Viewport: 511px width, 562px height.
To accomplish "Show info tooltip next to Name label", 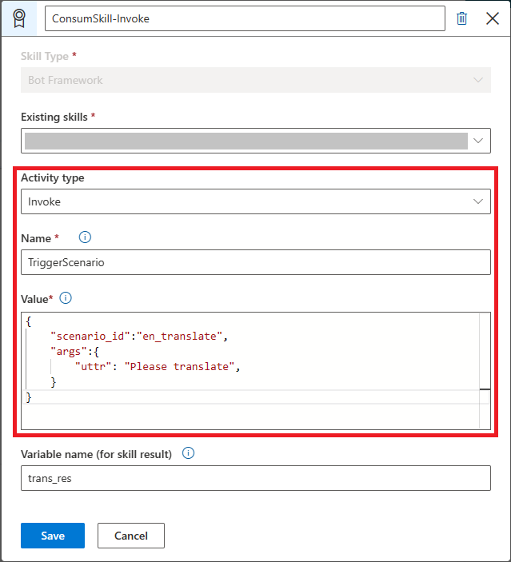I will point(85,237).
